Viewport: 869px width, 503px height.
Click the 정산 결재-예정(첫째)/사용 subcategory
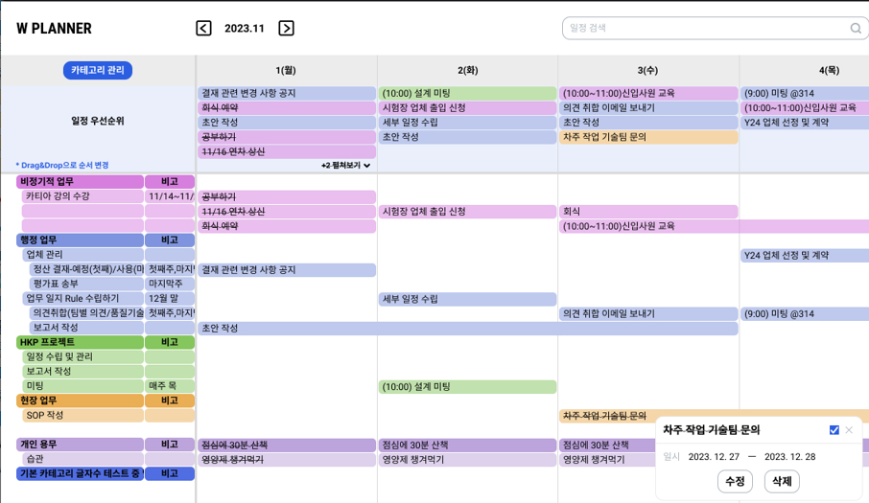86,269
